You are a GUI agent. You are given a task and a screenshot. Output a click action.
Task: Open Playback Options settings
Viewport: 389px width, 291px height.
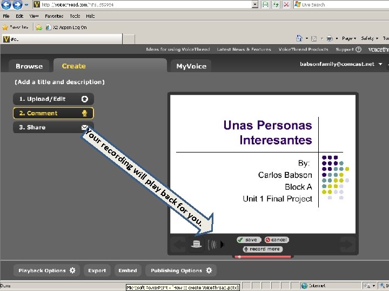[46, 271]
